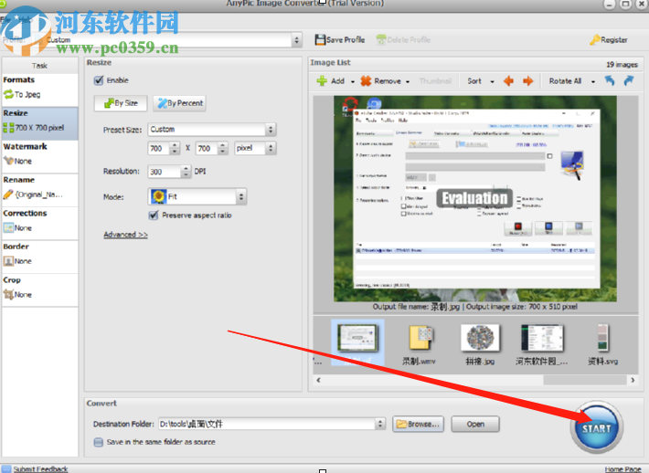Click the green Add plus icon
649x473 pixels.
tap(322, 80)
